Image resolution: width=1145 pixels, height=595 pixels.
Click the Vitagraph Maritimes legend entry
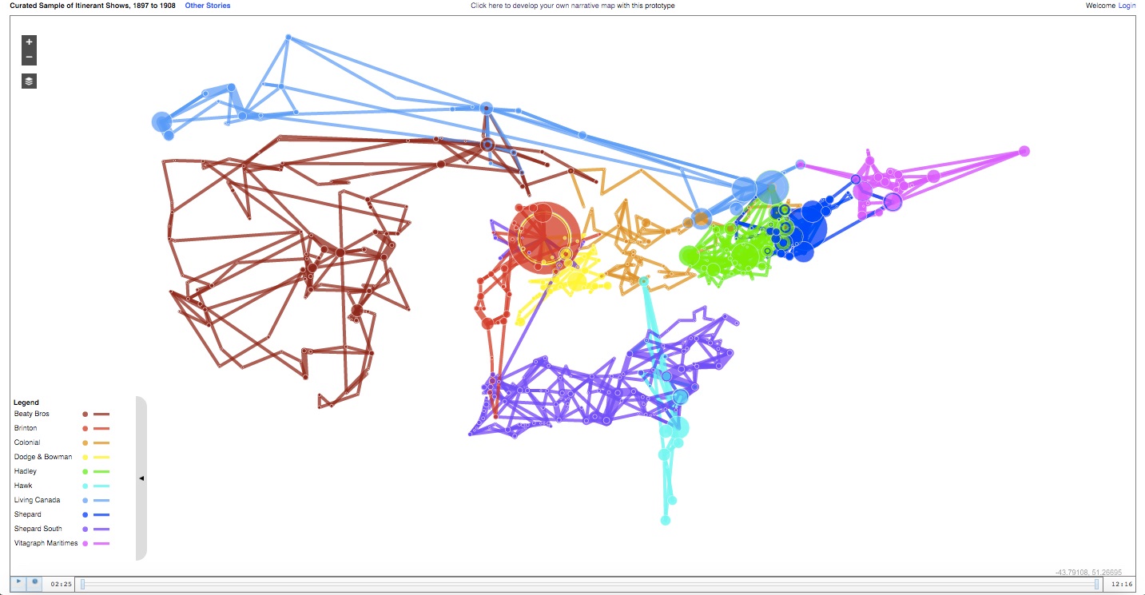[46, 543]
